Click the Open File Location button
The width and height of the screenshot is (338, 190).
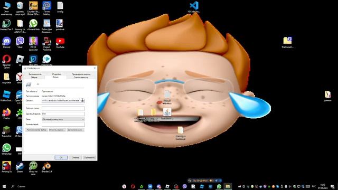36,130
